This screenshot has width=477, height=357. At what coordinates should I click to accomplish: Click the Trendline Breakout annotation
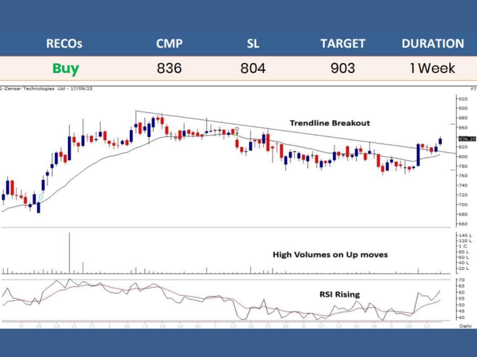pos(330,123)
